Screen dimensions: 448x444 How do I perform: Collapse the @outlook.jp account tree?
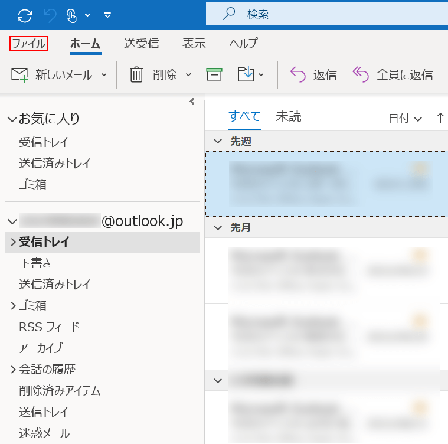[x=12, y=221]
